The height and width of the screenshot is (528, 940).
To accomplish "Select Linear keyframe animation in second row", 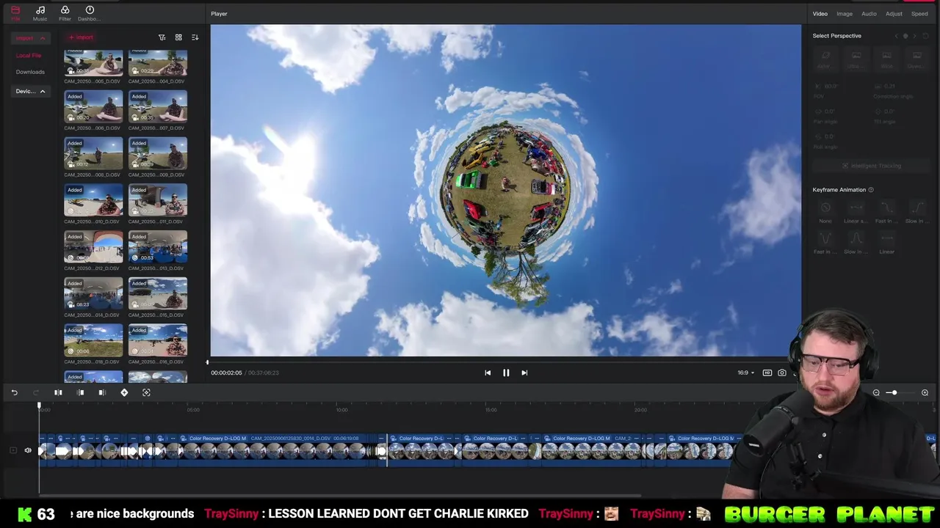I will [886, 243].
